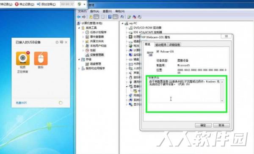Expand the DVD/CD-ROM 驱动器 node
This screenshot has width=254, height=154.
pos(127,28)
